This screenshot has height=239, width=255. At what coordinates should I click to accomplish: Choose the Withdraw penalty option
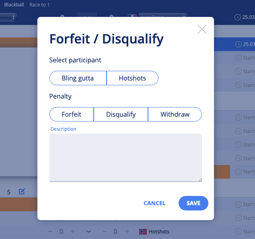[x=175, y=114]
